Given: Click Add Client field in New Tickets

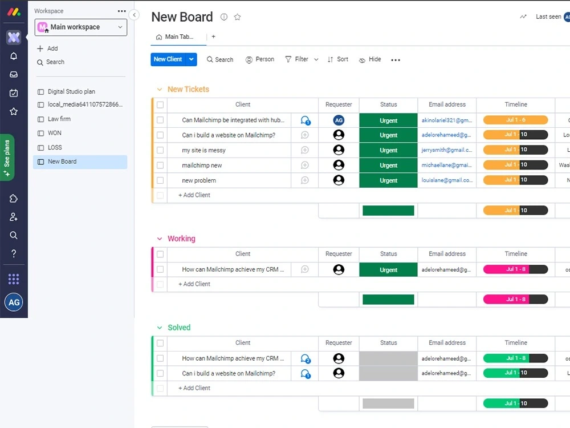Looking at the screenshot, I should (194, 195).
